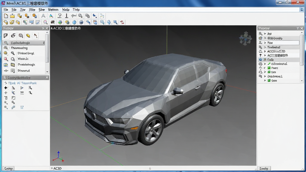Click the blue play triangle icon in lower-left panel

(x=22, y=88)
